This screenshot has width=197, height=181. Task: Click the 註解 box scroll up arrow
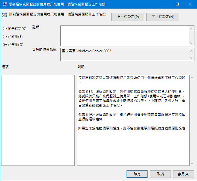pos(192,28)
